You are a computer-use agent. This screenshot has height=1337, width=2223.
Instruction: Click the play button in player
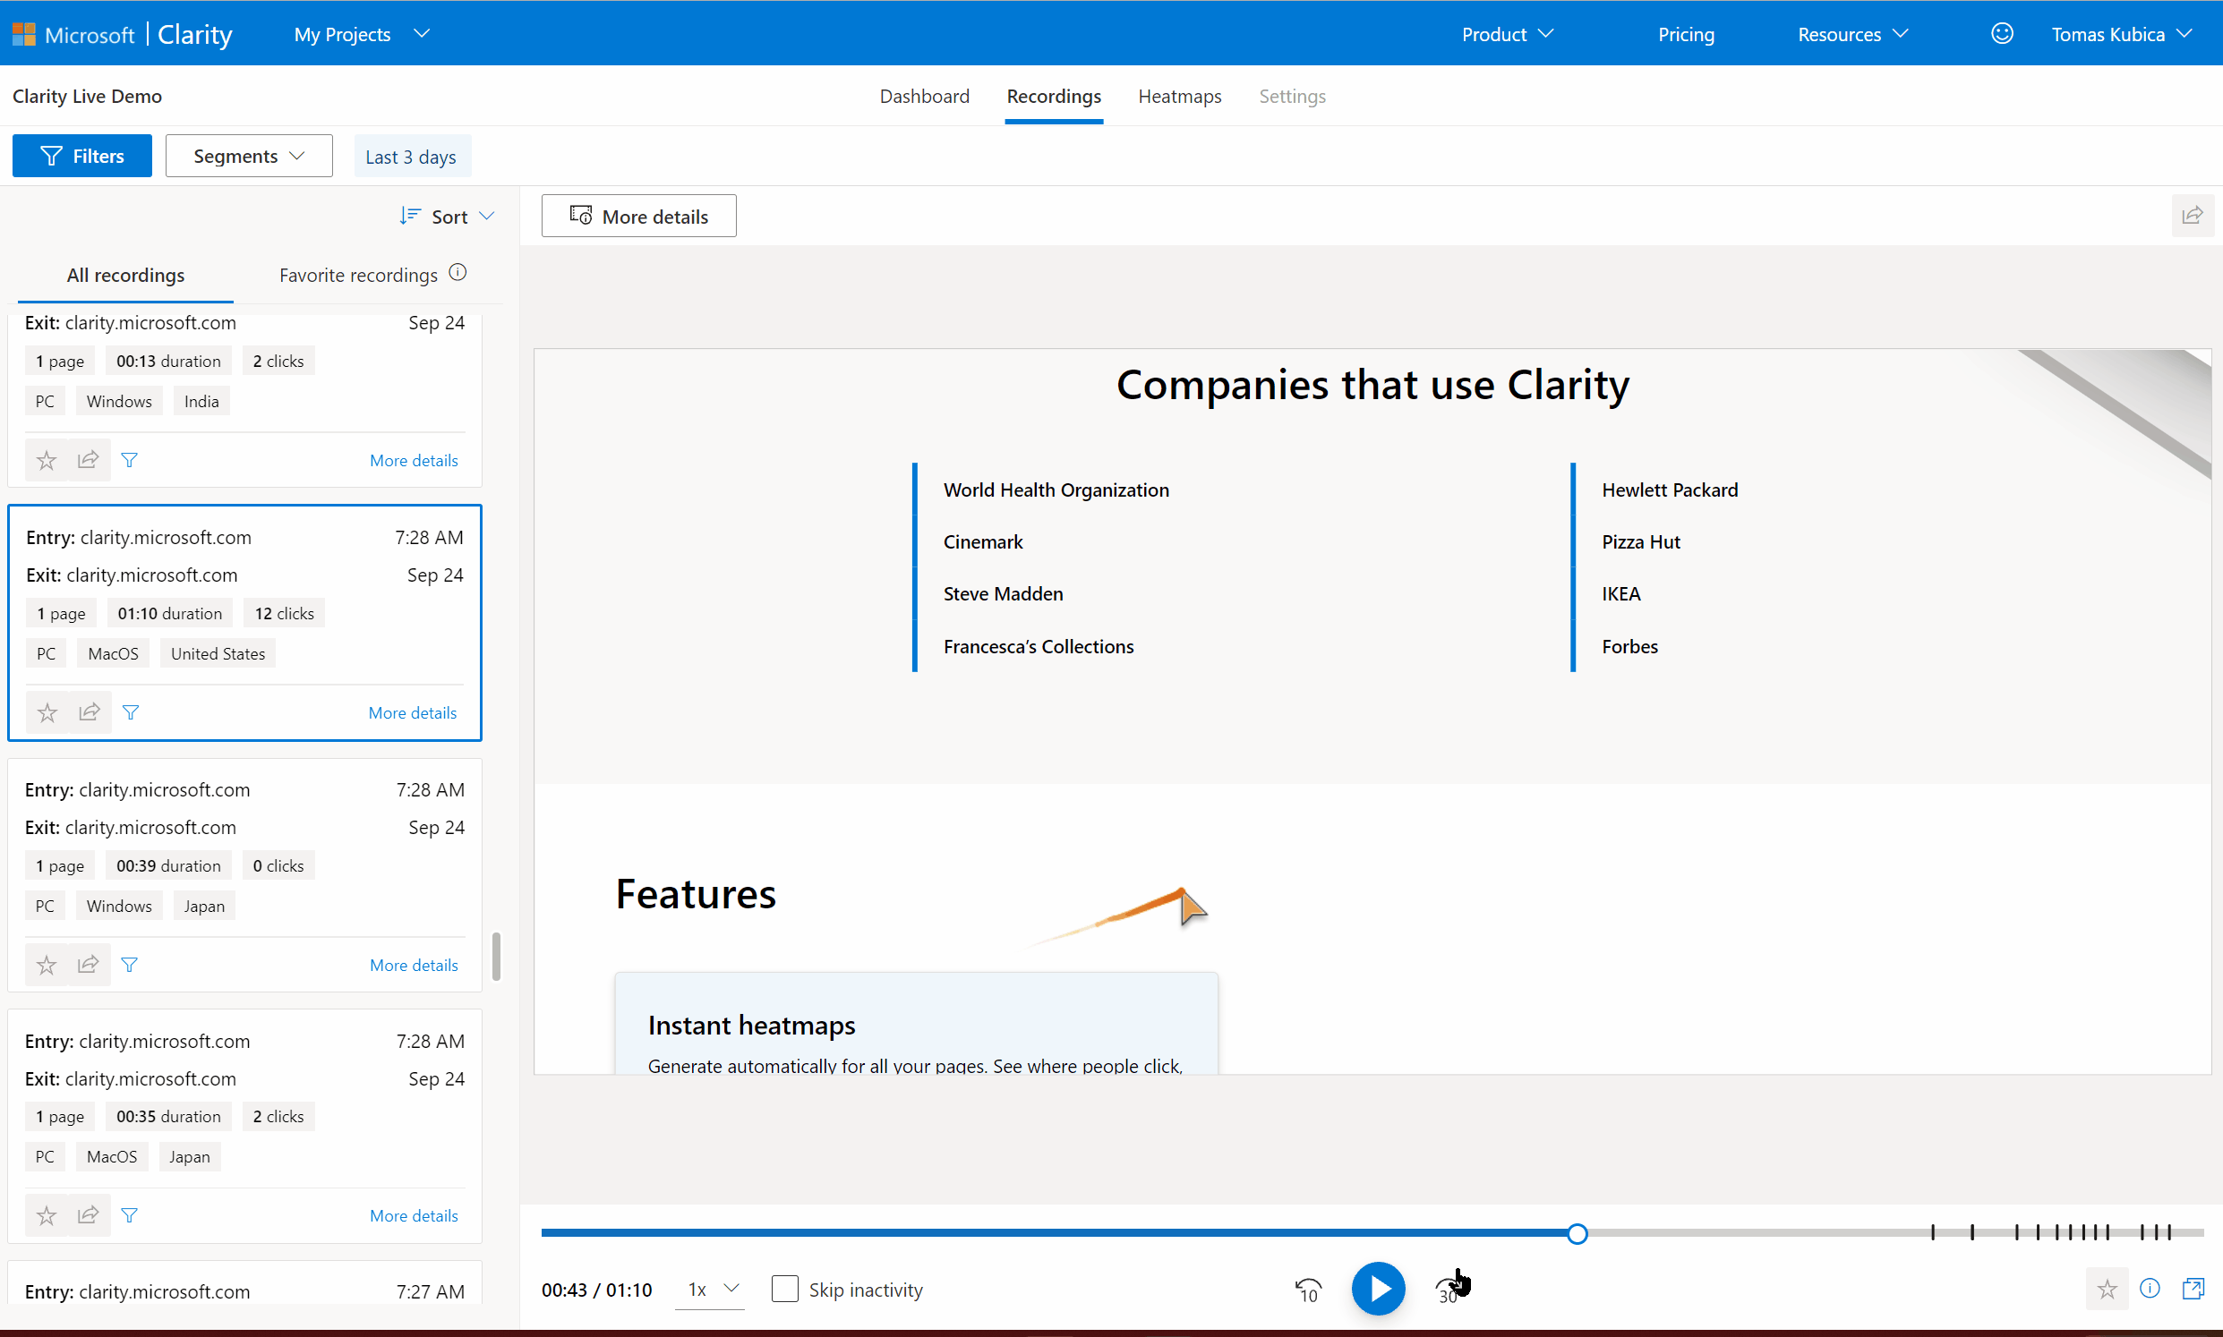[x=1377, y=1289]
